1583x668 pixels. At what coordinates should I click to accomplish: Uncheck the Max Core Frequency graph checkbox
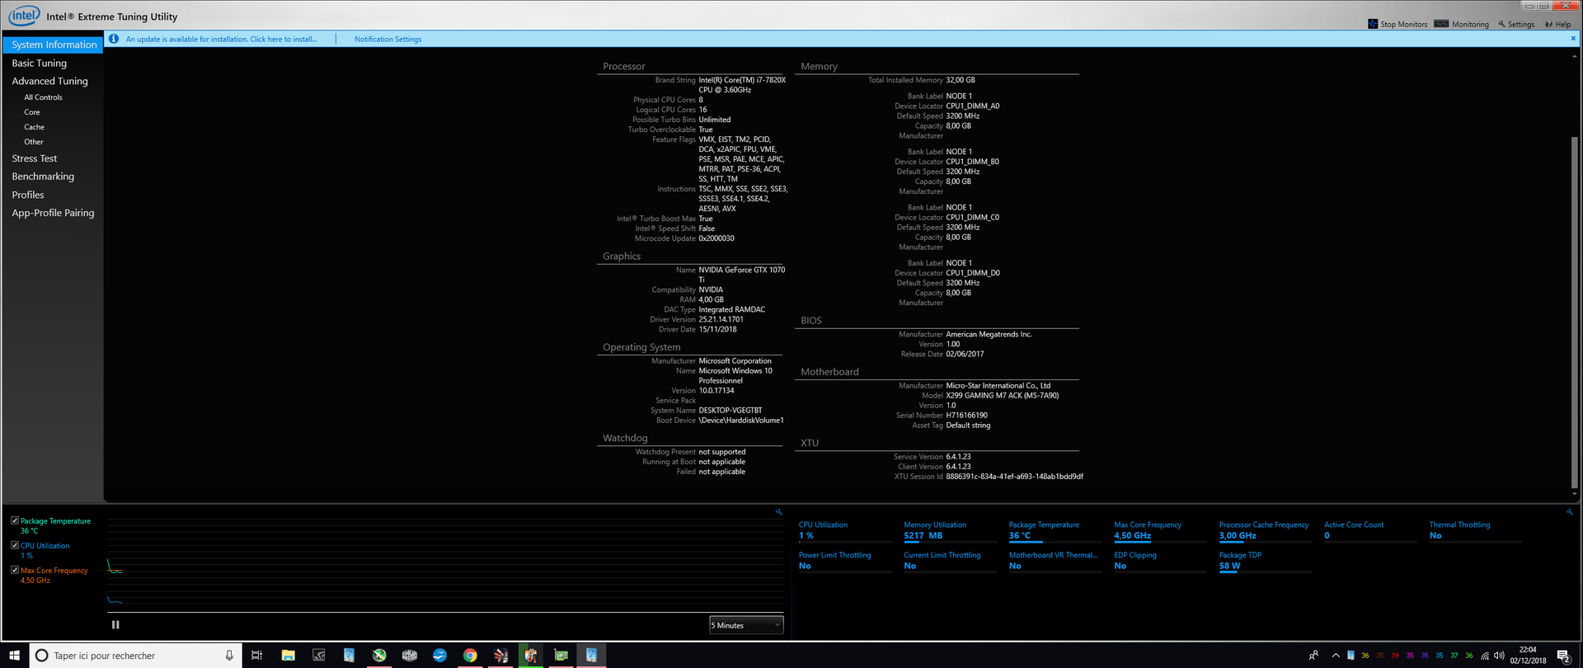(15, 570)
